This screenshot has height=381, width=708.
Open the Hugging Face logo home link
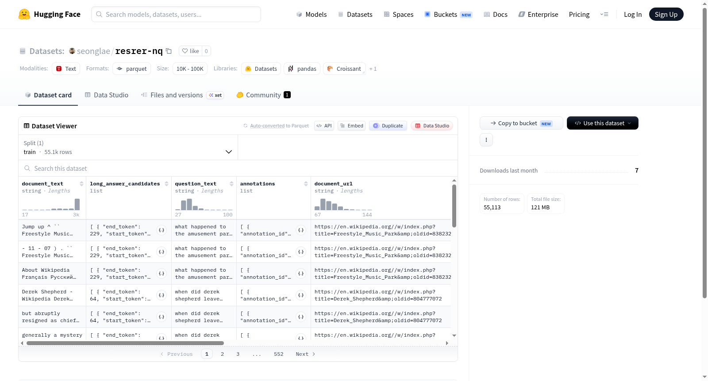[x=50, y=14]
